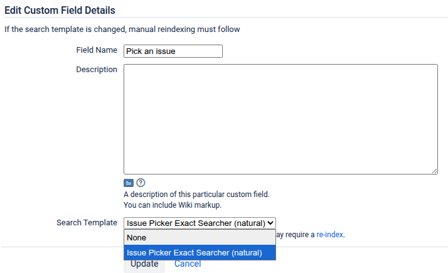Click the 'You can include Wiki markup' text

173,205
